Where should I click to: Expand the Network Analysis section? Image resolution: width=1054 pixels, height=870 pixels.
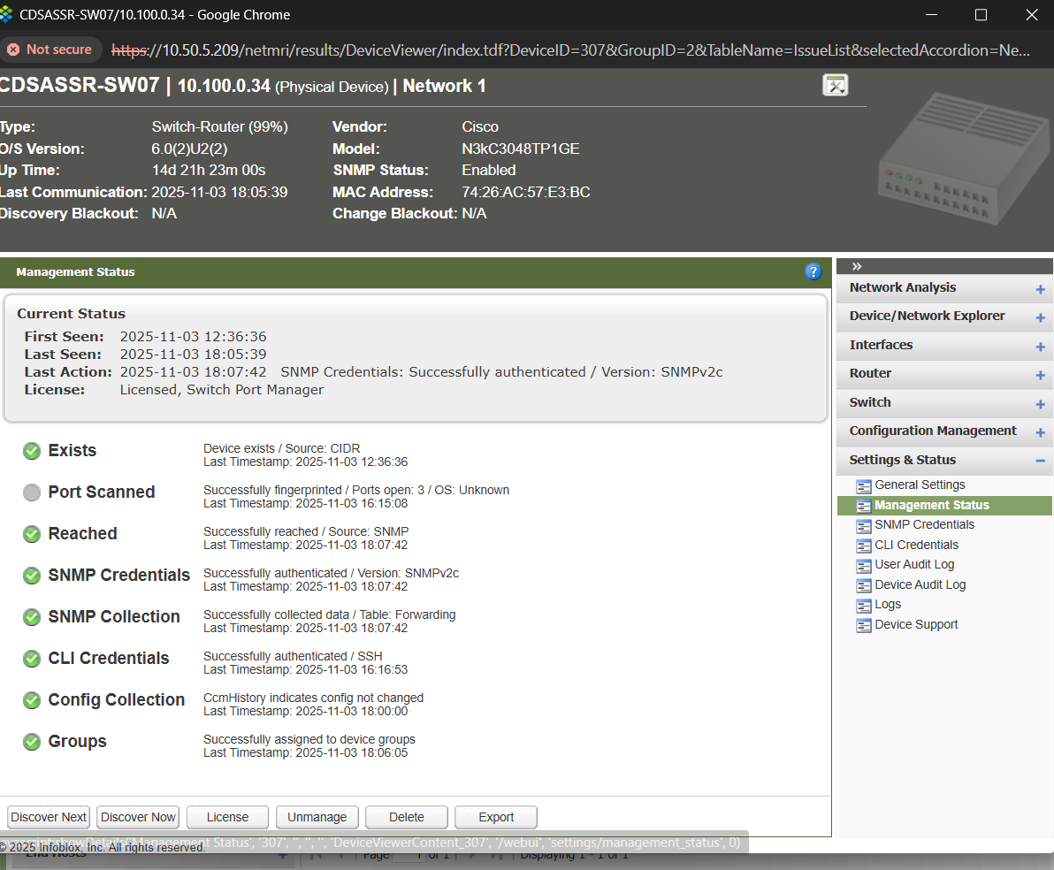coord(1040,290)
